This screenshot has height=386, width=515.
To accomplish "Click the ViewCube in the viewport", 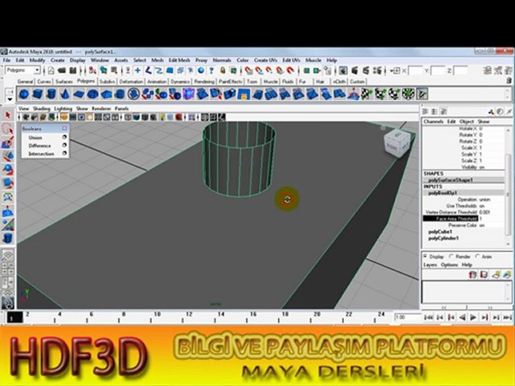I will tap(398, 144).
